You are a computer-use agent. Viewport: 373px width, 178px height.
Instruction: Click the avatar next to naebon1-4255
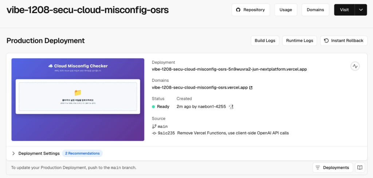[x=231, y=106]
